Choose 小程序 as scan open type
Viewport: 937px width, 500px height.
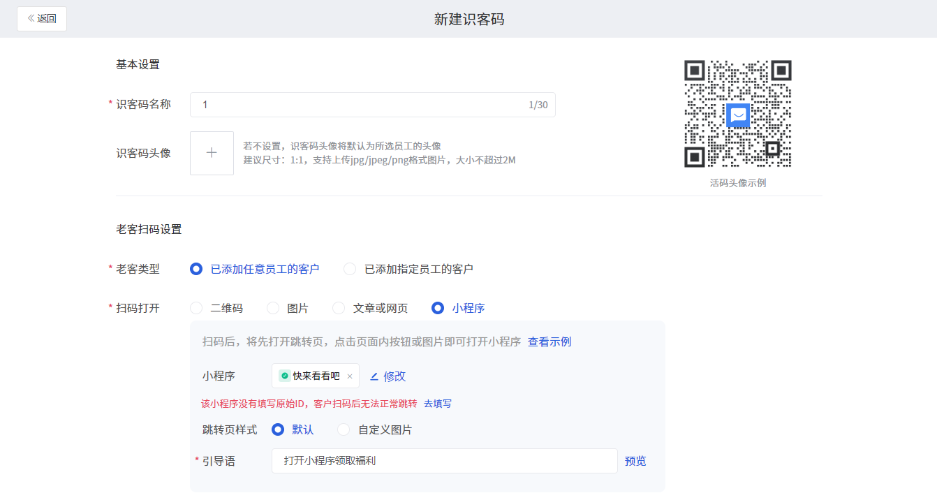(x=458, y=308)
